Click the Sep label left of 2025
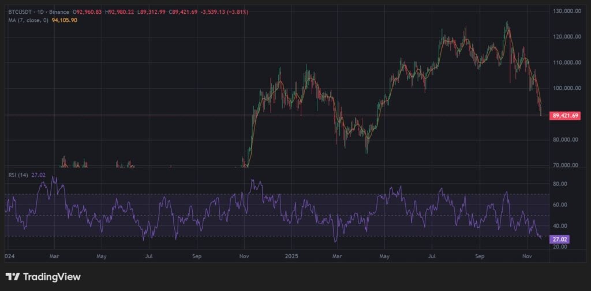Viewport: 591px width, 291px height. [196, 256]
